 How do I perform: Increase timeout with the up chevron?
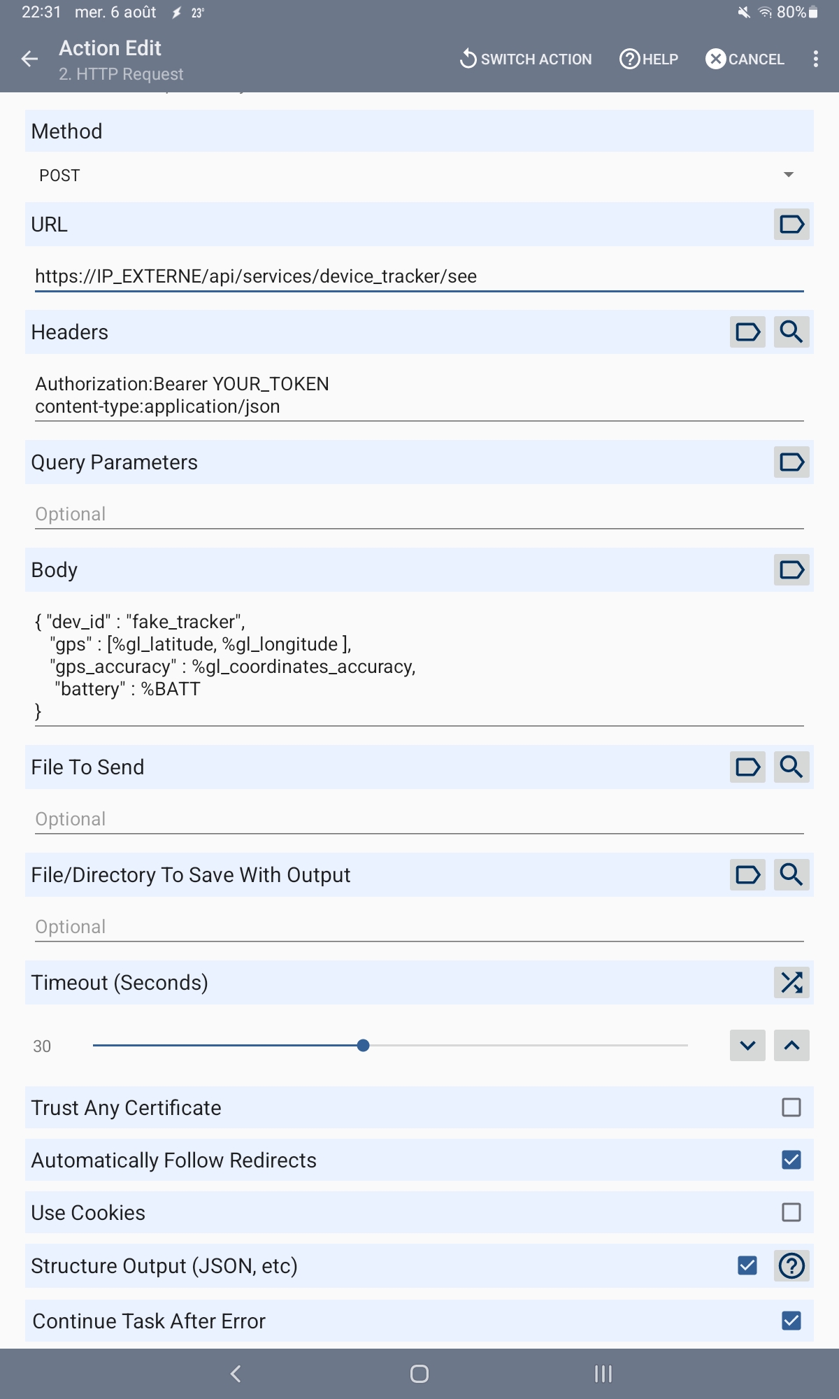tap(791, 1046)
